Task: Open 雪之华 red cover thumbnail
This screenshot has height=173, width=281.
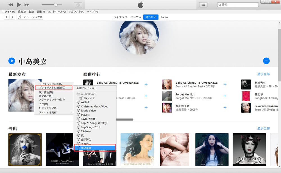Action: point(246,96)
